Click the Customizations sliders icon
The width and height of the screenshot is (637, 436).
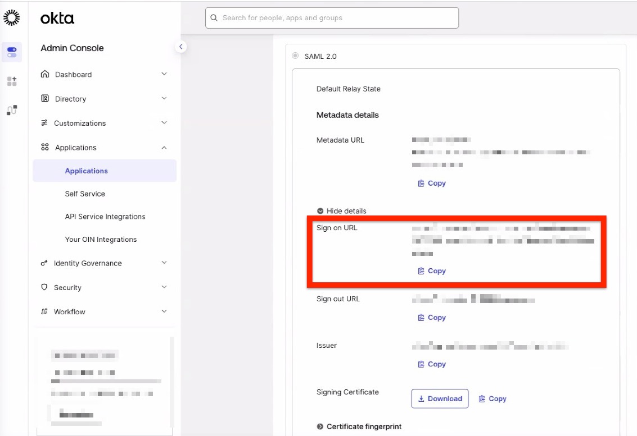pyautogui.click(x=44, y=122)
